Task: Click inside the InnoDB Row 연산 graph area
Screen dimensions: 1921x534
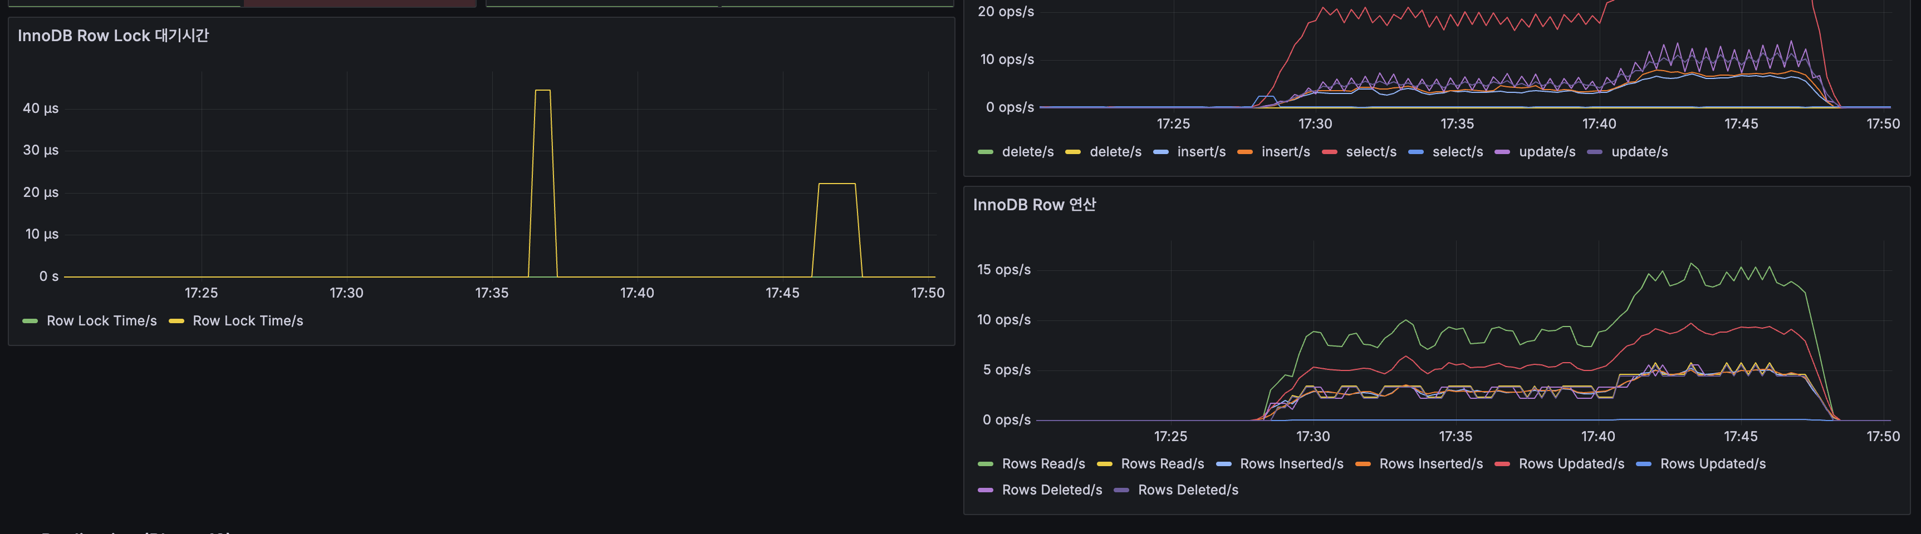Action: (x=1454, y=335)
